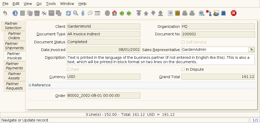Toggle the Paid checkbox

(x=68, y=69)
